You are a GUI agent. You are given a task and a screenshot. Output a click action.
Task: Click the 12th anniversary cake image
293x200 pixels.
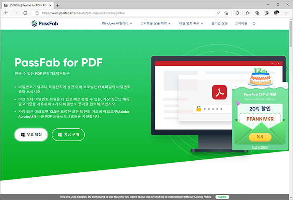click(x=260, y=77)
